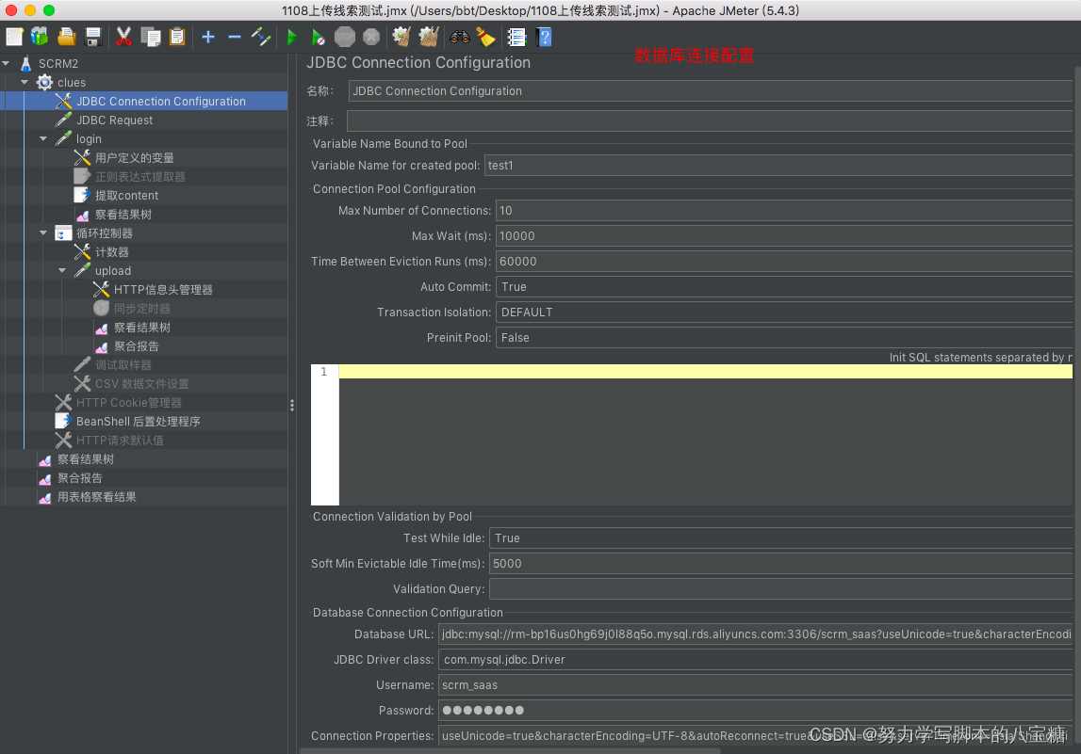Open the Preinit Pool dropdown
This screenshot has height=754, width=1081.
click(x=784, y=337)
